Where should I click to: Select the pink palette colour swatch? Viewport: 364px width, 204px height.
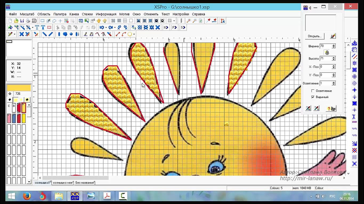tap(9, 118)
